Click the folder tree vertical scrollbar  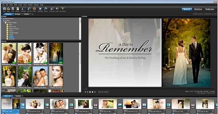[x=80, y=29]
